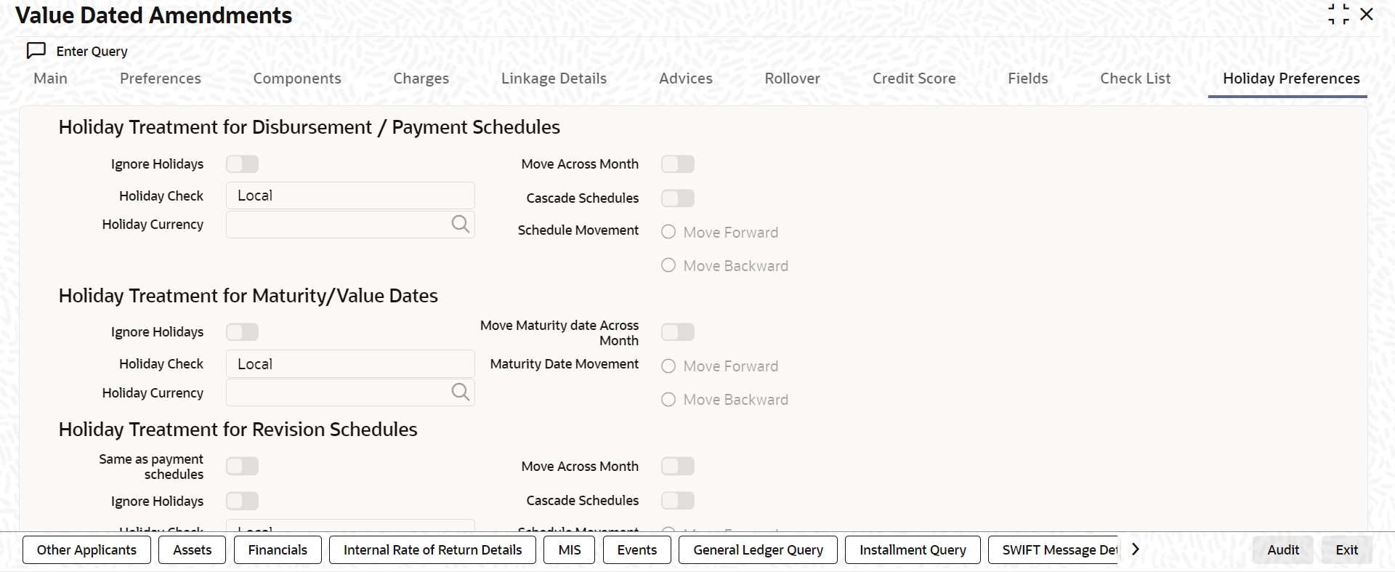Screen dimensions: 1395x572
Task: Click the Other Applicants button
Action: (86, 550)
